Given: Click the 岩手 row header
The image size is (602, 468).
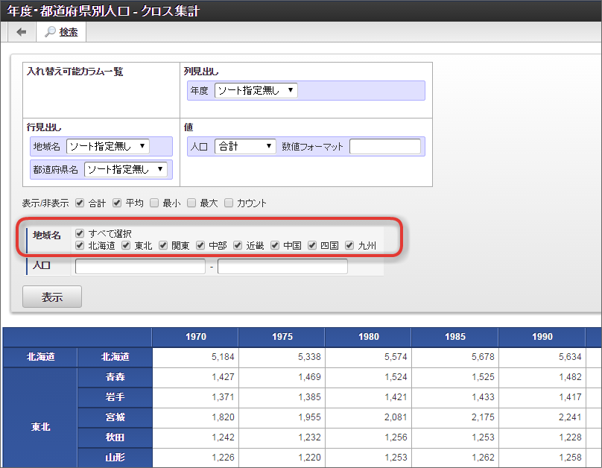Looking at the screenshot, I should point(115,397).
